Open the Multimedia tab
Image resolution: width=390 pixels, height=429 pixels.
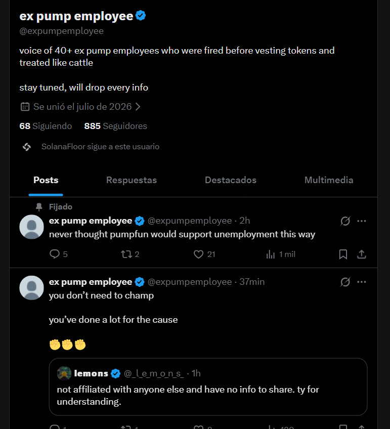[329, 180]
